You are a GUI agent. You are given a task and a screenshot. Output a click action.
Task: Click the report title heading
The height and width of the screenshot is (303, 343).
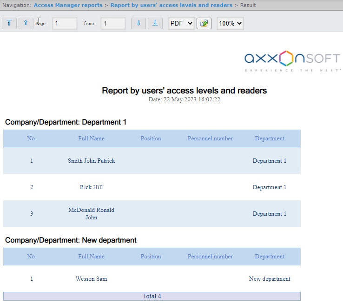coord(184,90)
